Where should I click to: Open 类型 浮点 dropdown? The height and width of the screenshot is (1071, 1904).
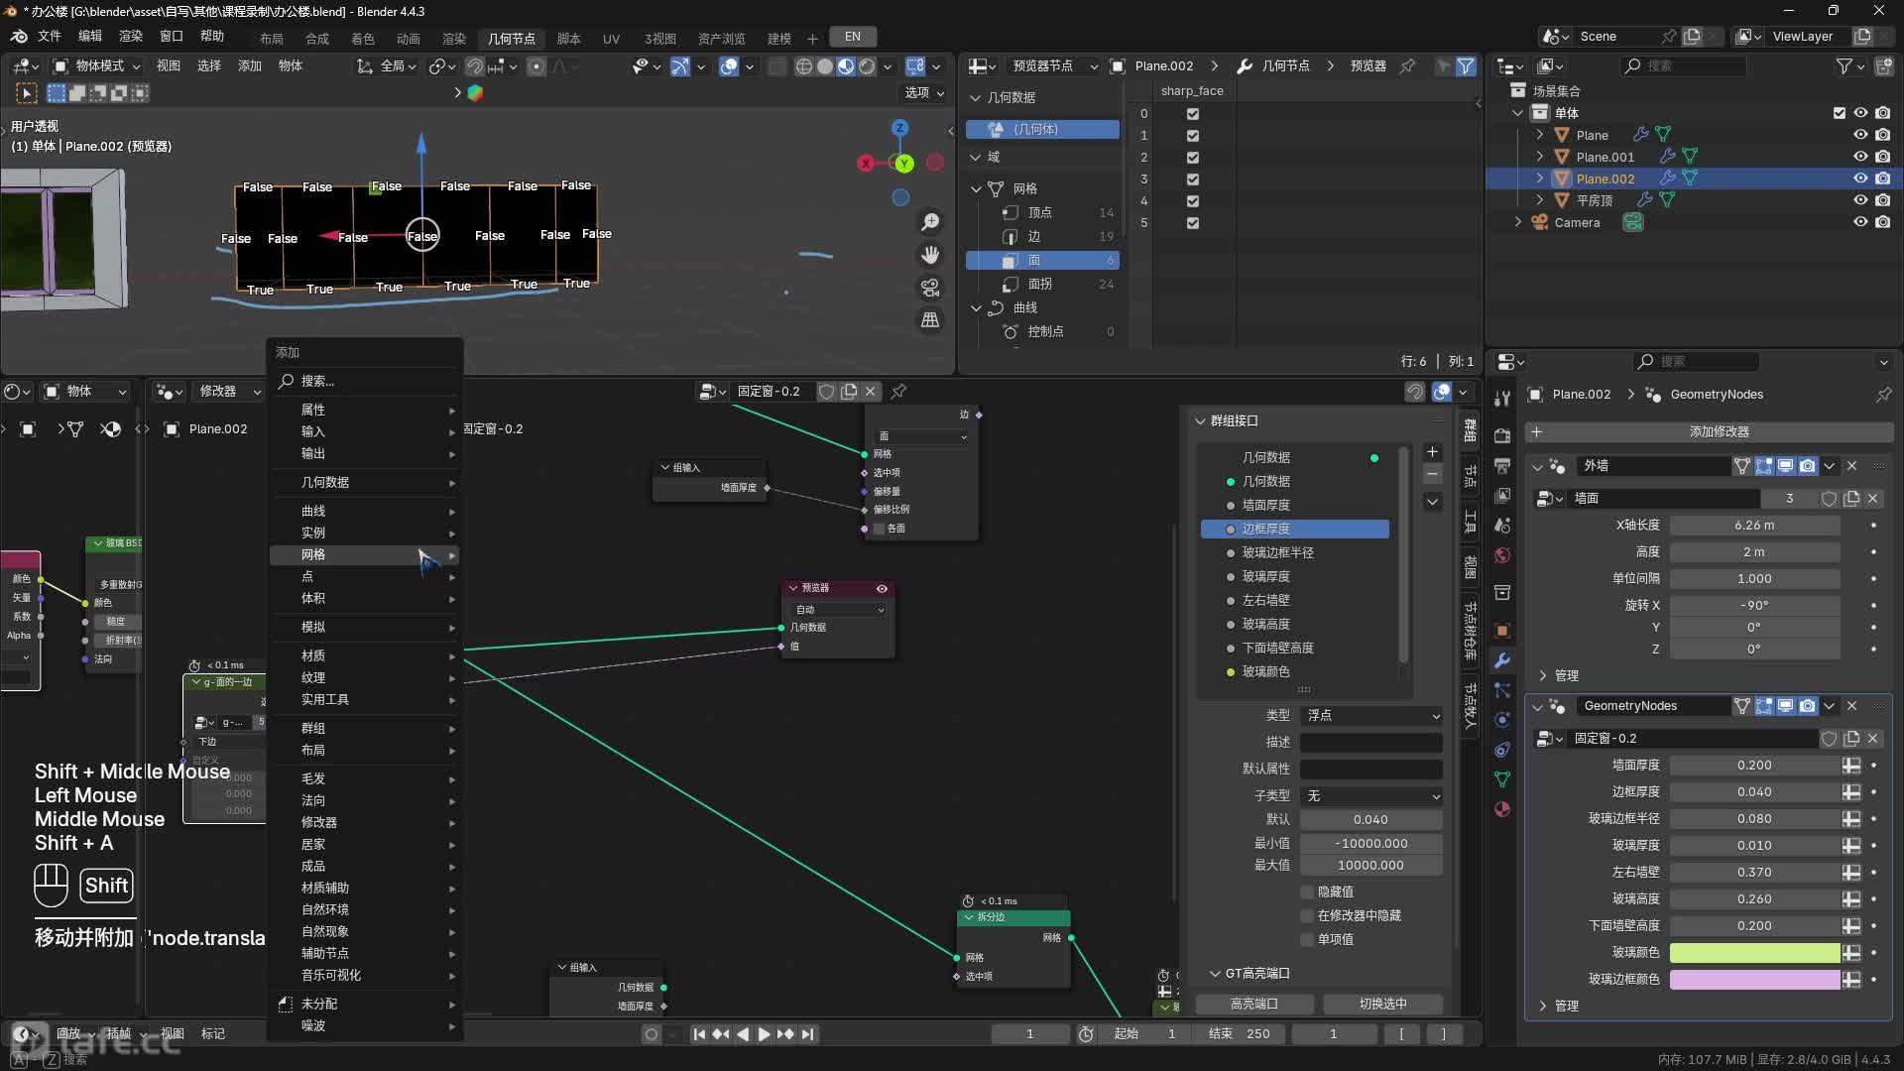[x=1371, y=716]
